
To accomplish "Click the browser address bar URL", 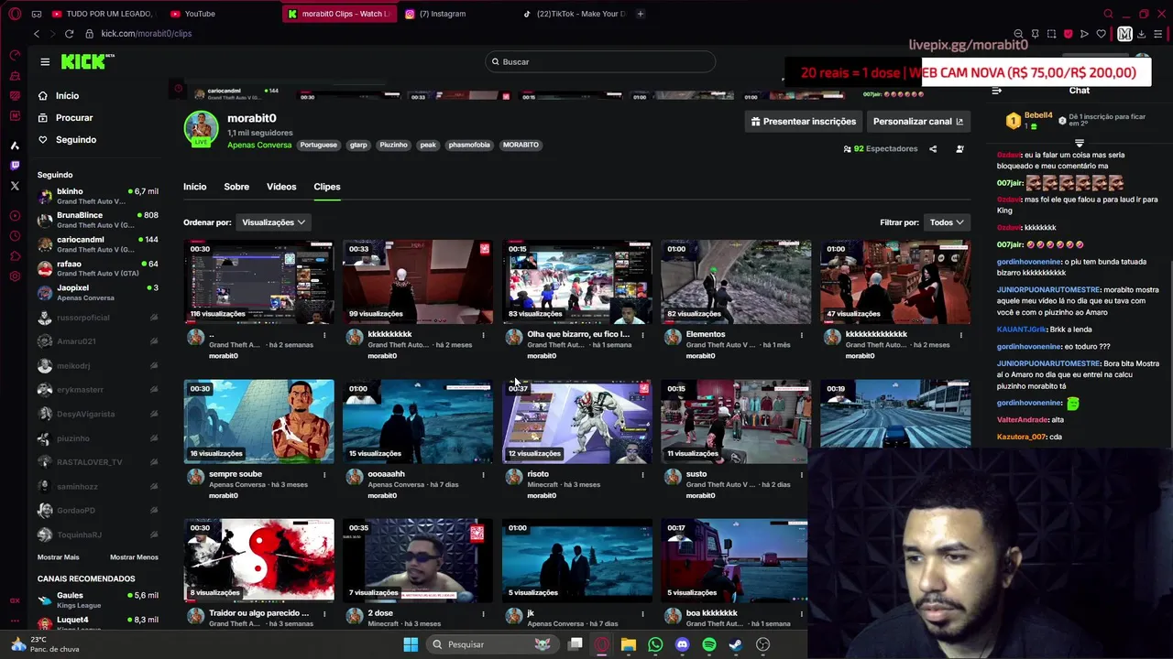I will 147,34.
